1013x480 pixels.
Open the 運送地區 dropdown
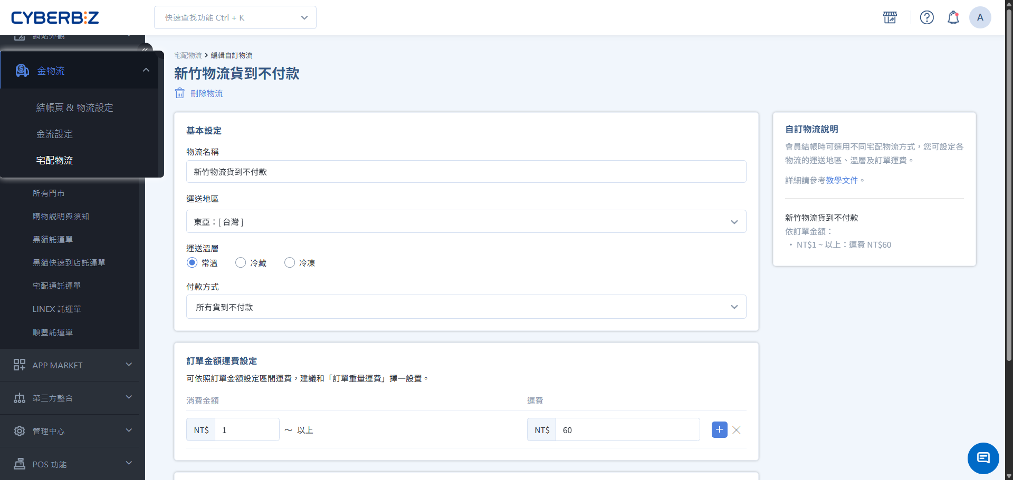466,222
